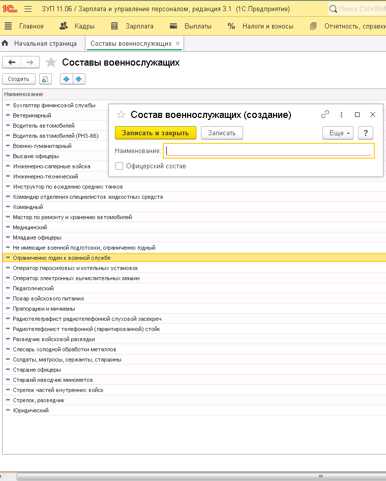Viewport: 386px width, 481px height.
Task: Select the Инженерно-саперные войска row
Action: (x=55, y=166)
